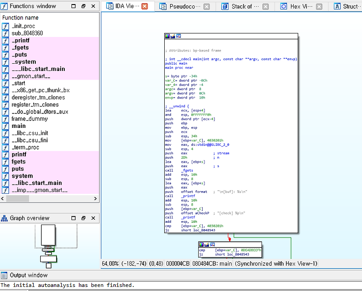Open the Hex View tab
This screenshot has height=291, width=362.
click(x=301, y=6)
